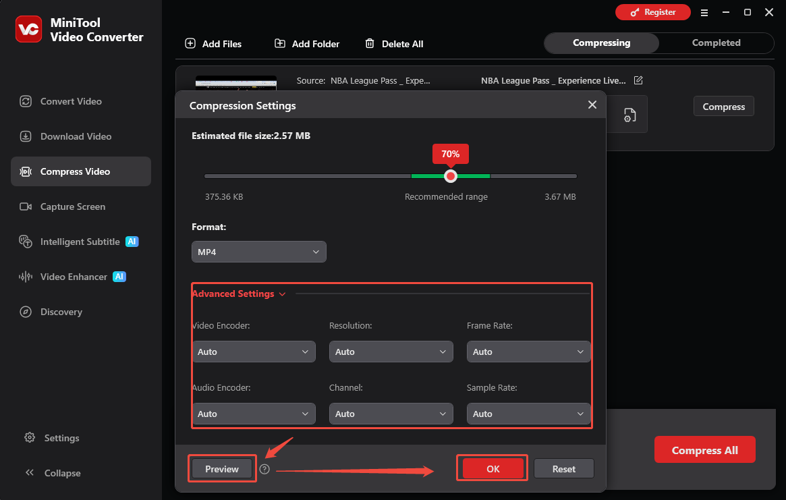Open the Frame Rate dropdown
Viewport: 786px width, 500px height.
pyautogui.click(x=528, y=352)
